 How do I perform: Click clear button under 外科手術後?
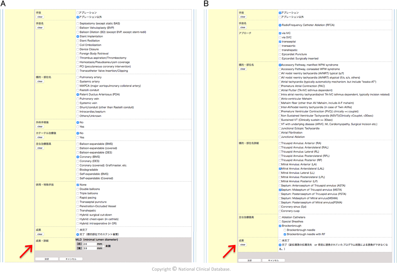pyautogui.click(x=40, y=127)
